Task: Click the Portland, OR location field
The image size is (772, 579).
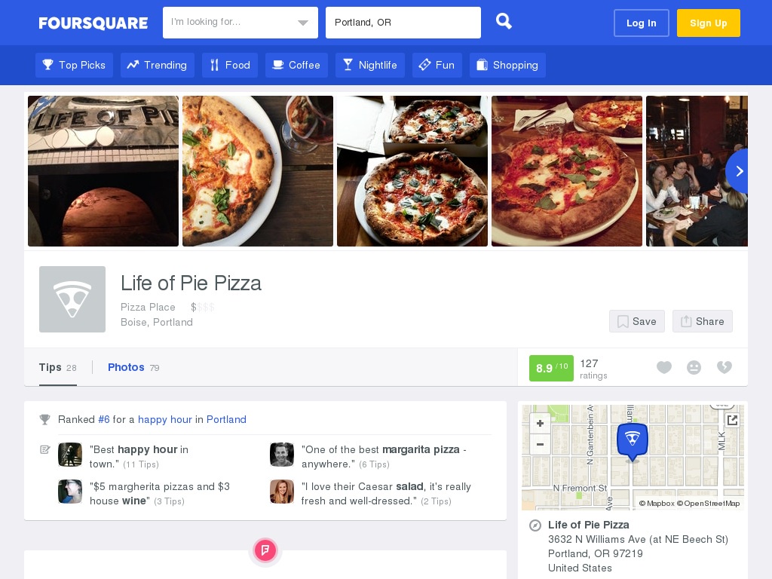Action: click(403, 22)
